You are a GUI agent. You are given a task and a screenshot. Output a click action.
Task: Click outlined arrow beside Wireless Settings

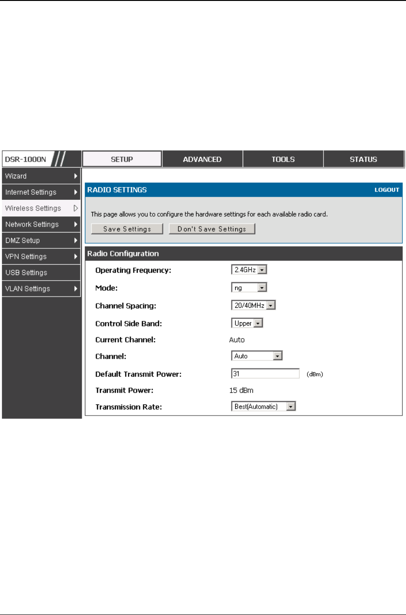pyautogui.click(x=76, y=208)
